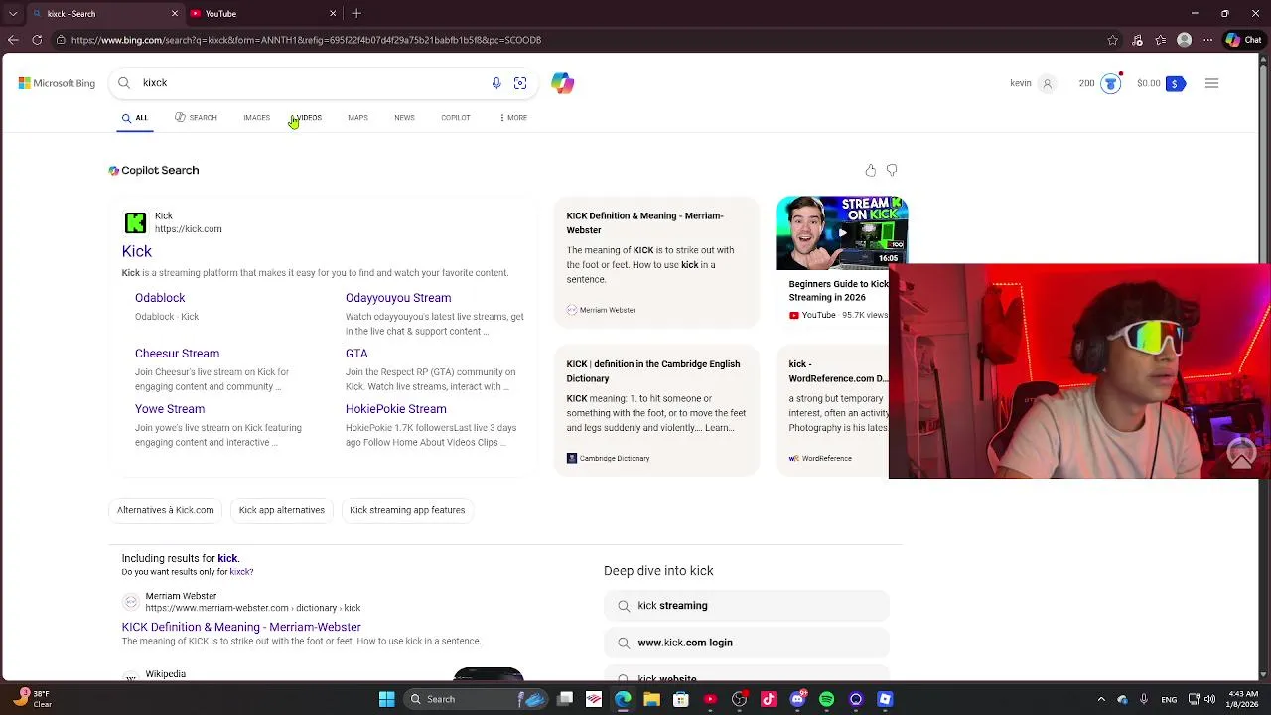Open File Explorer from the taskbar

click(651, 699)
